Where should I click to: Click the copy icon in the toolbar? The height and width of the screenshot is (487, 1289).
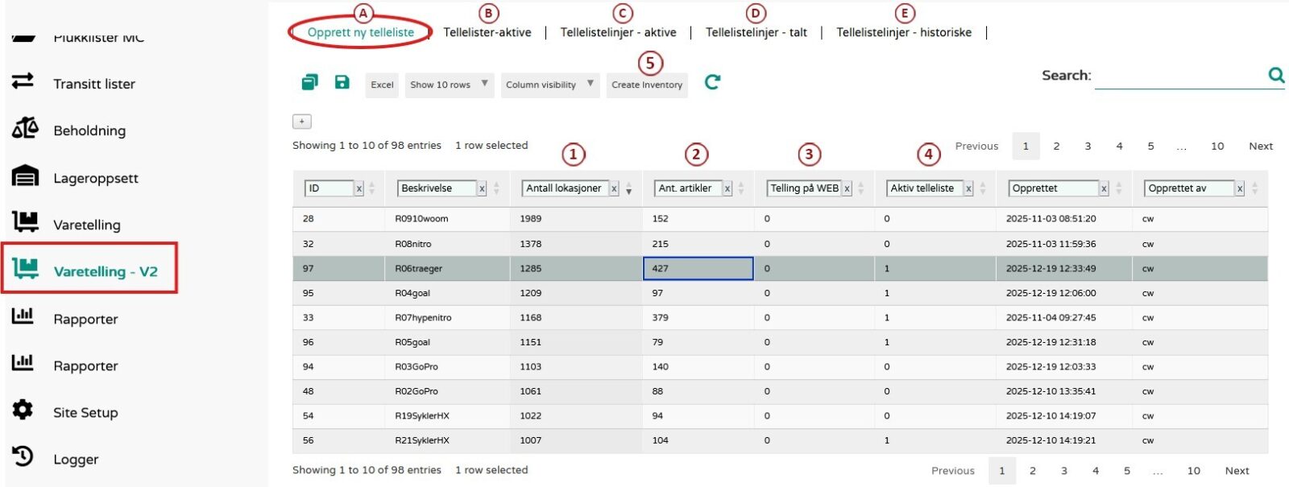[x=309, y=82]
